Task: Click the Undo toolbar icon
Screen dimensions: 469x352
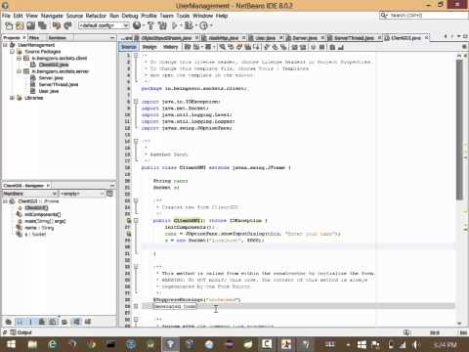Action: (x=57, y=25)
